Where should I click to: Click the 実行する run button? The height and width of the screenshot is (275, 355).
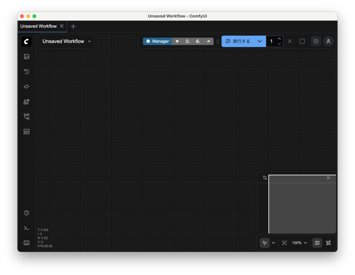238,41
